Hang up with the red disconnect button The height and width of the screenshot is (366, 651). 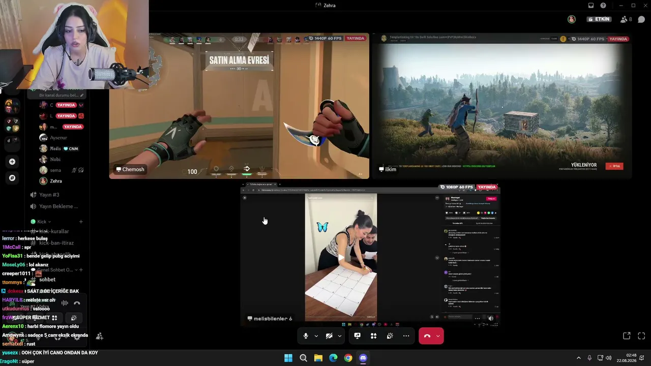point(427,336)
